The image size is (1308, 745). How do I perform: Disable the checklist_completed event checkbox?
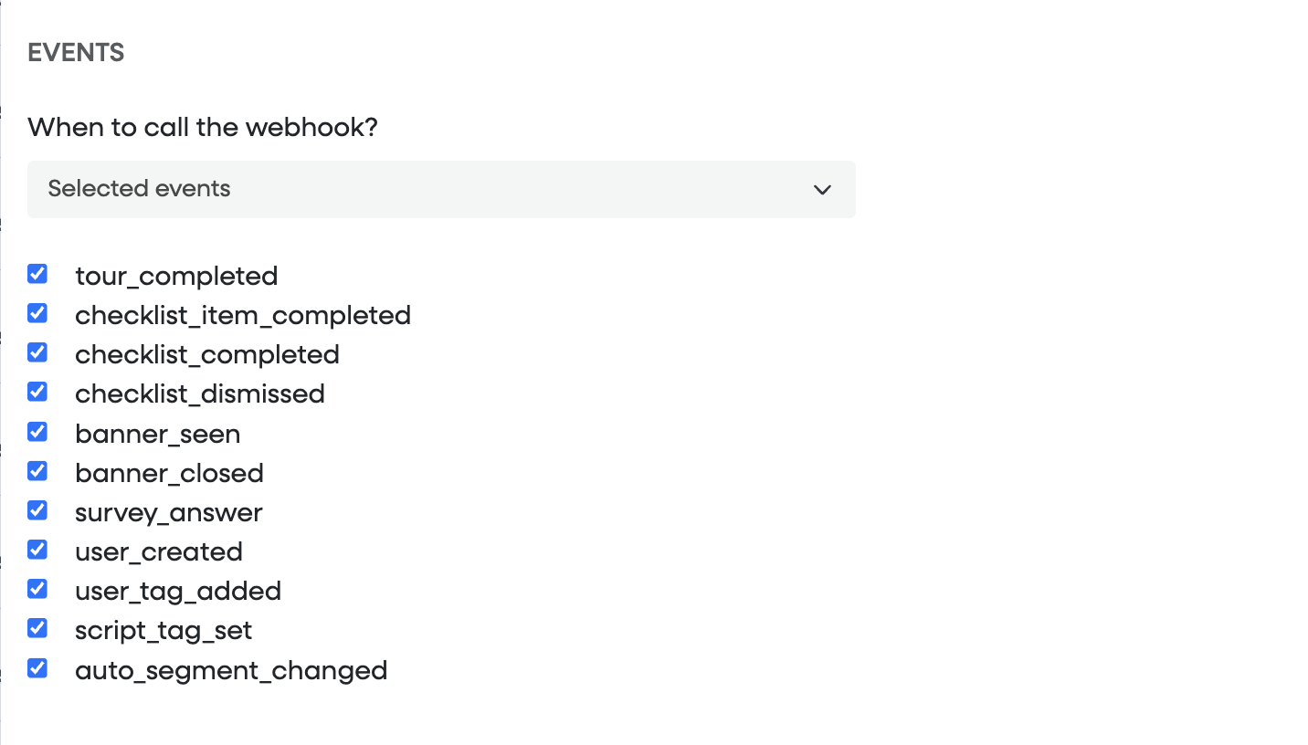click(x=37, y=352)
